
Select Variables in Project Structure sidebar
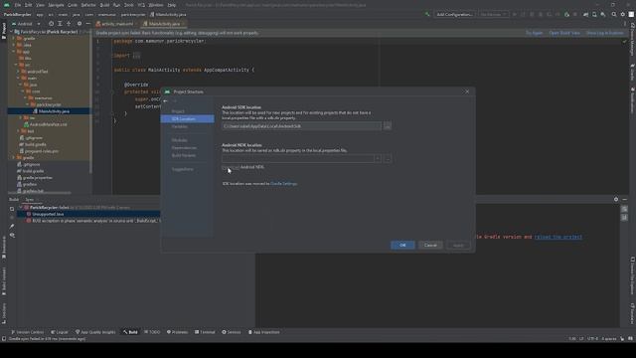pos(180,126)
